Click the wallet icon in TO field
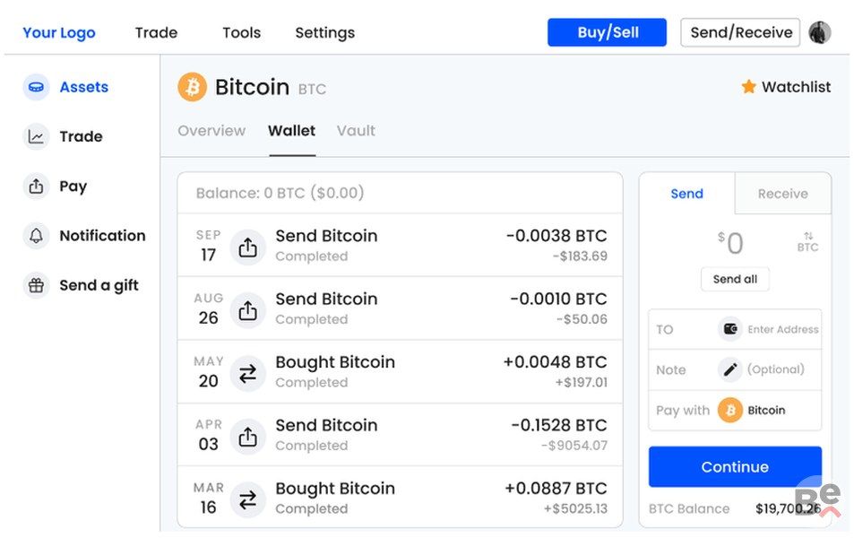 pos(730,329)
